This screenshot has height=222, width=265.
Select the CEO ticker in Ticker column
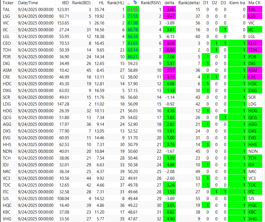(6, 43)
